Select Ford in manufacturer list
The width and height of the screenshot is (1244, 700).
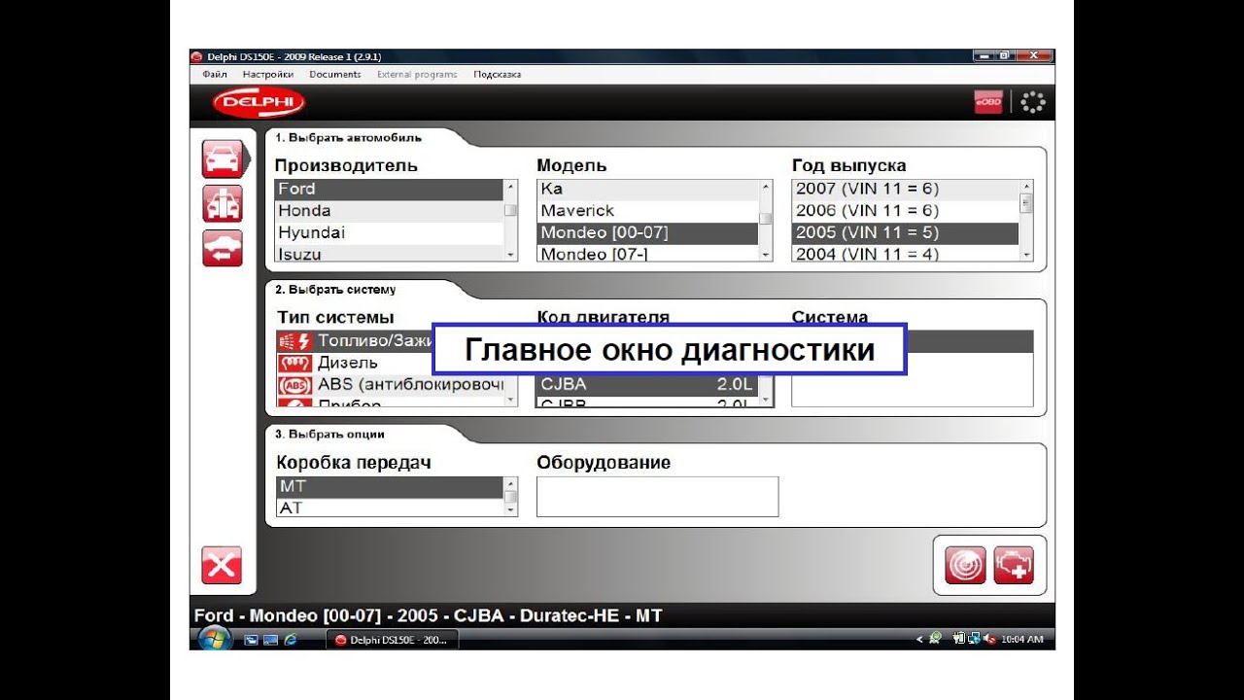[389, 189]
